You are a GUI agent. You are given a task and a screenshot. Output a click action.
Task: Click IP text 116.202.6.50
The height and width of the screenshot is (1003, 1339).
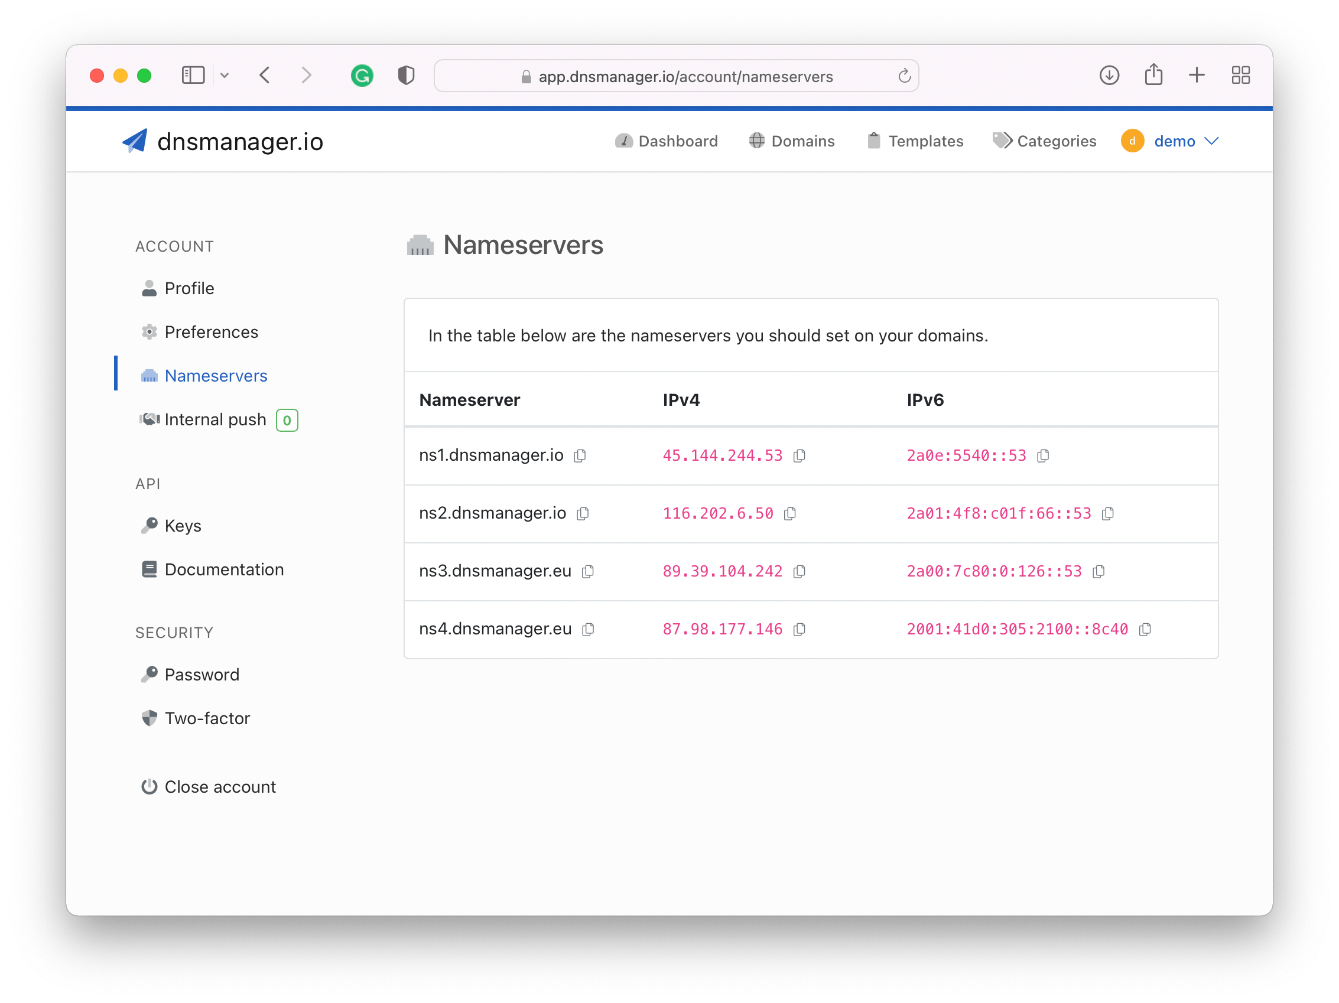click(x=718, y=513)
